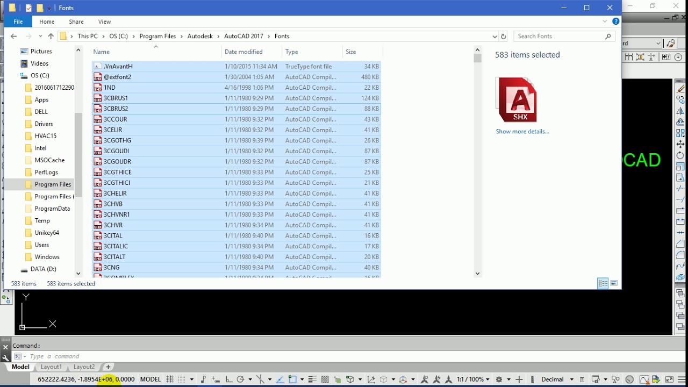Toggle drawing grid display in status bar
Screen dimensions: 688x387
tap(170, 379)
